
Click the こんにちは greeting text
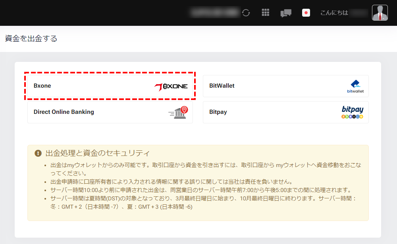[x=334, y=13]
